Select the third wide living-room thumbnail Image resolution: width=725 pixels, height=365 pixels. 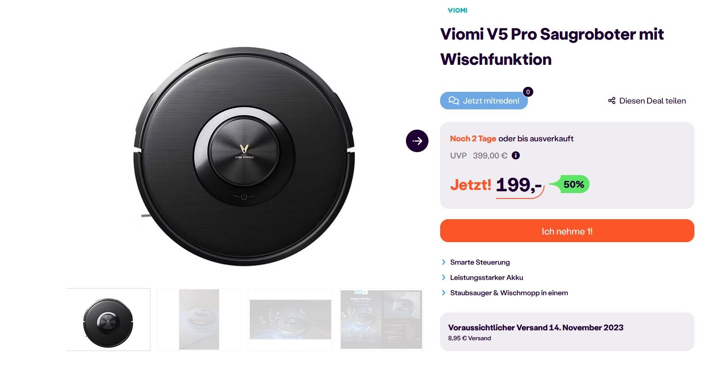point(290,320)
